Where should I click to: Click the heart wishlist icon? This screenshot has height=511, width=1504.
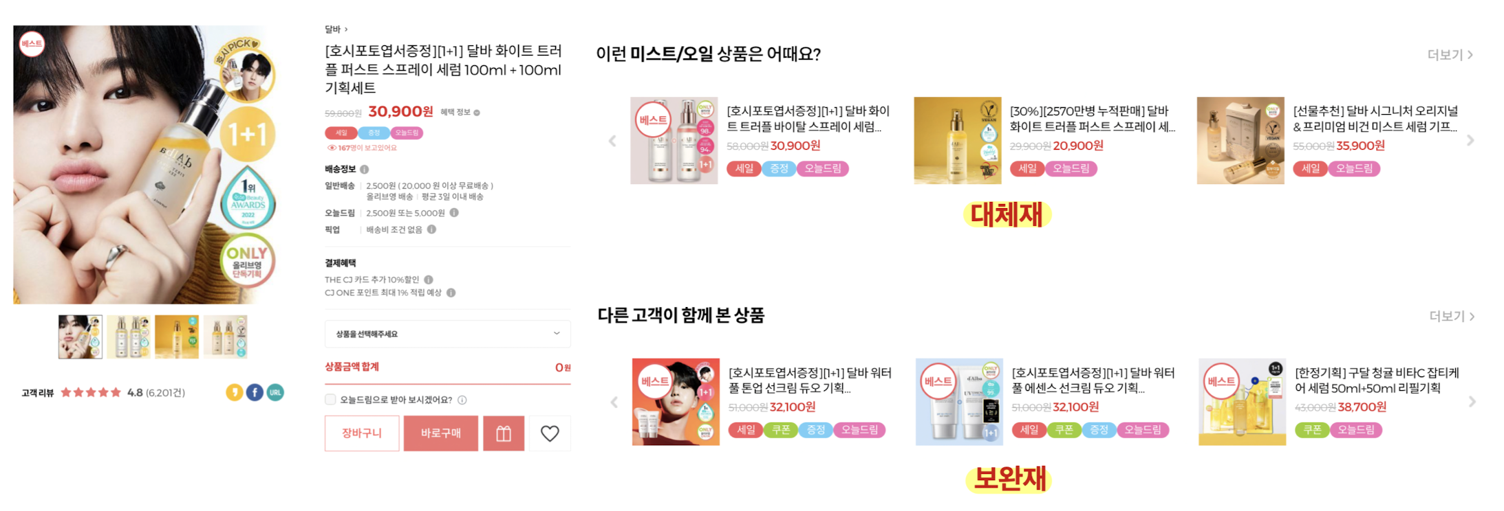[x=549, y=433]
